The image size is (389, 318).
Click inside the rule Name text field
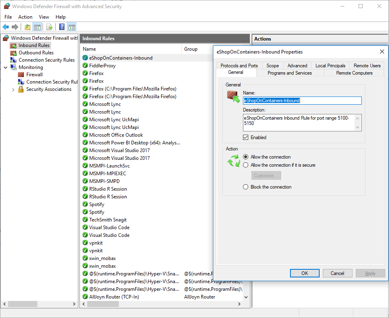302,101
